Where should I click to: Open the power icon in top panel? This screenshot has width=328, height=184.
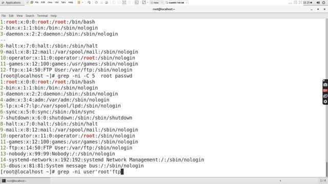point(323,3)
